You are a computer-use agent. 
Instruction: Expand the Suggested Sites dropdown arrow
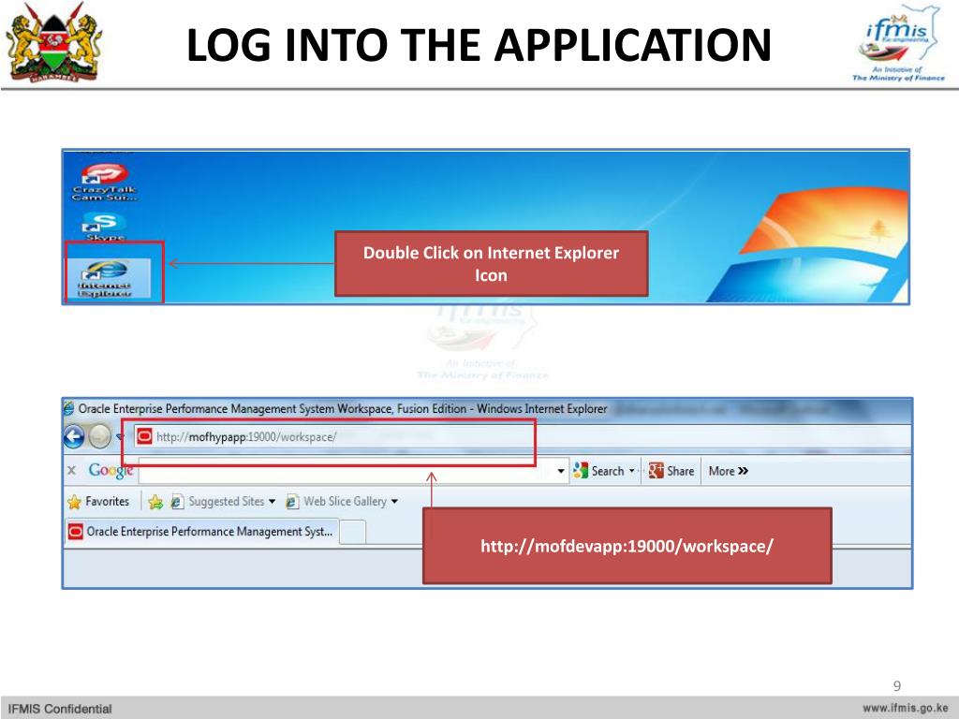click(x=273, y=502)
